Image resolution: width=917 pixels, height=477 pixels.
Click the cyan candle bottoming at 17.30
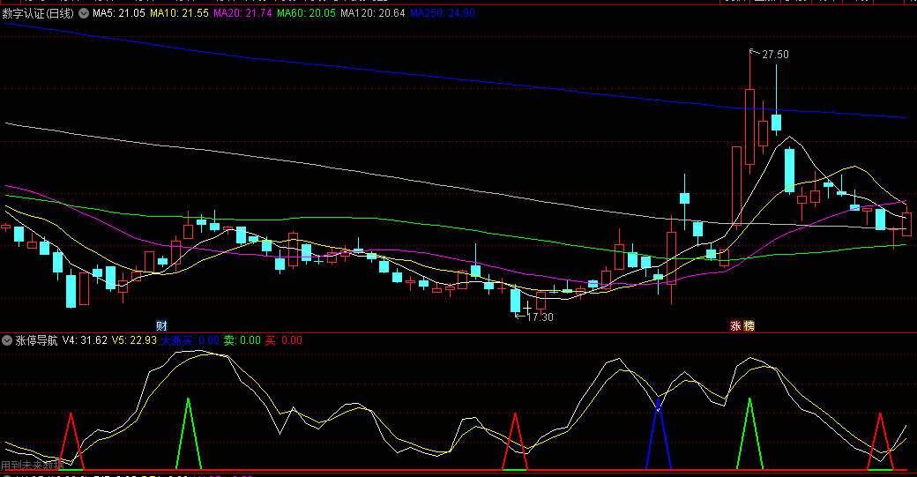click(x=515, y=301)
